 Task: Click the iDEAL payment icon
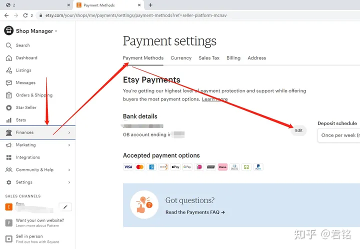tap(199, 167)
